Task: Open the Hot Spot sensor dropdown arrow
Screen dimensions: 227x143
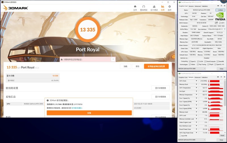Action: (x=196, y=91)
